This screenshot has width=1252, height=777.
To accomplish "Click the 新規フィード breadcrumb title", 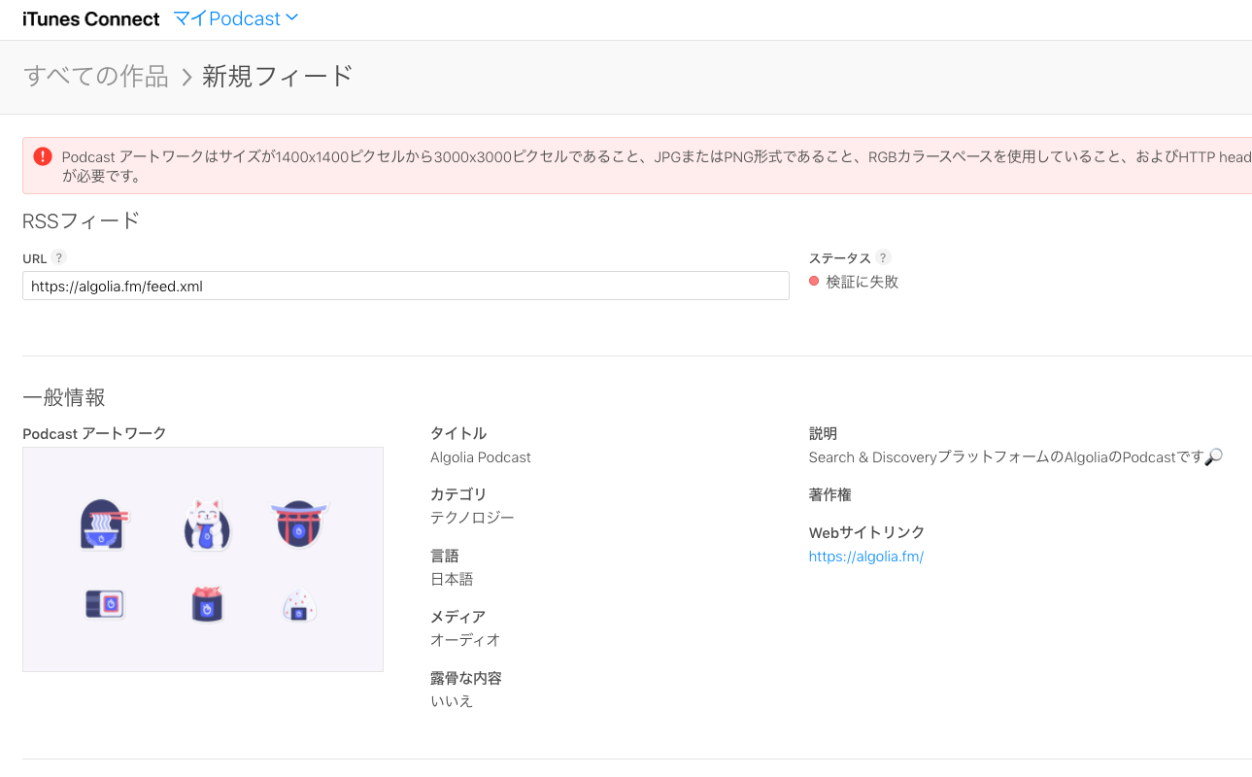I will [x=278, y=77].
